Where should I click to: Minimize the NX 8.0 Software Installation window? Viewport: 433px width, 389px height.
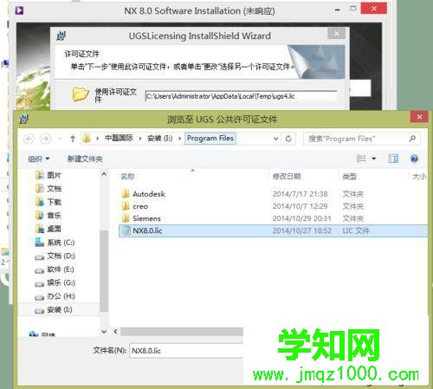pyautogui.click(x=337, y=10)
